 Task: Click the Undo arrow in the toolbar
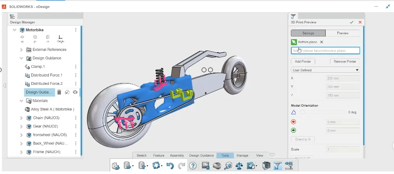click(171, 165)
